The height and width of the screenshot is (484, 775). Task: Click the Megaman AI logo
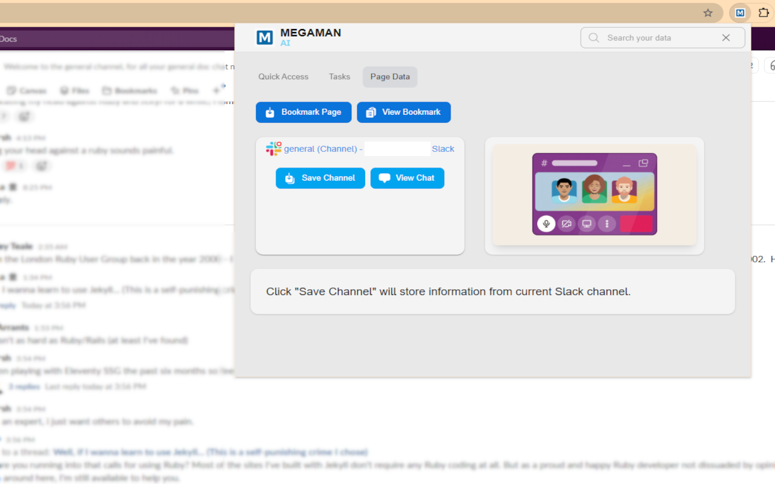(x=265, y=38)
